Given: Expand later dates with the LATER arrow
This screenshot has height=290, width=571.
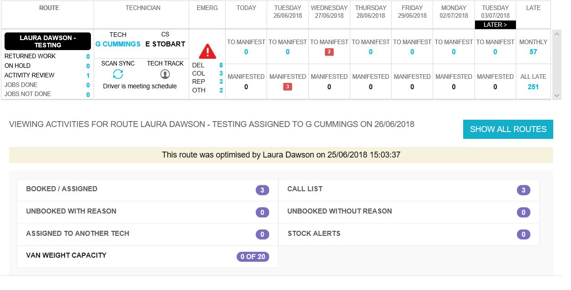Looking at the screenshot, I should tap(495, 25).
